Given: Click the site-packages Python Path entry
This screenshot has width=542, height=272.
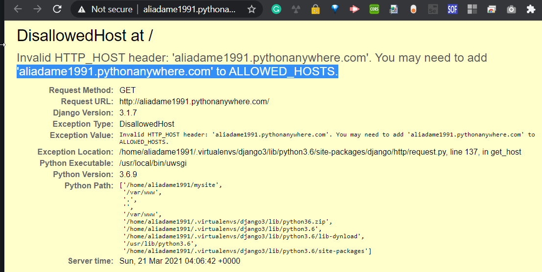Looking at the screenshot, I should click(247, 251).
